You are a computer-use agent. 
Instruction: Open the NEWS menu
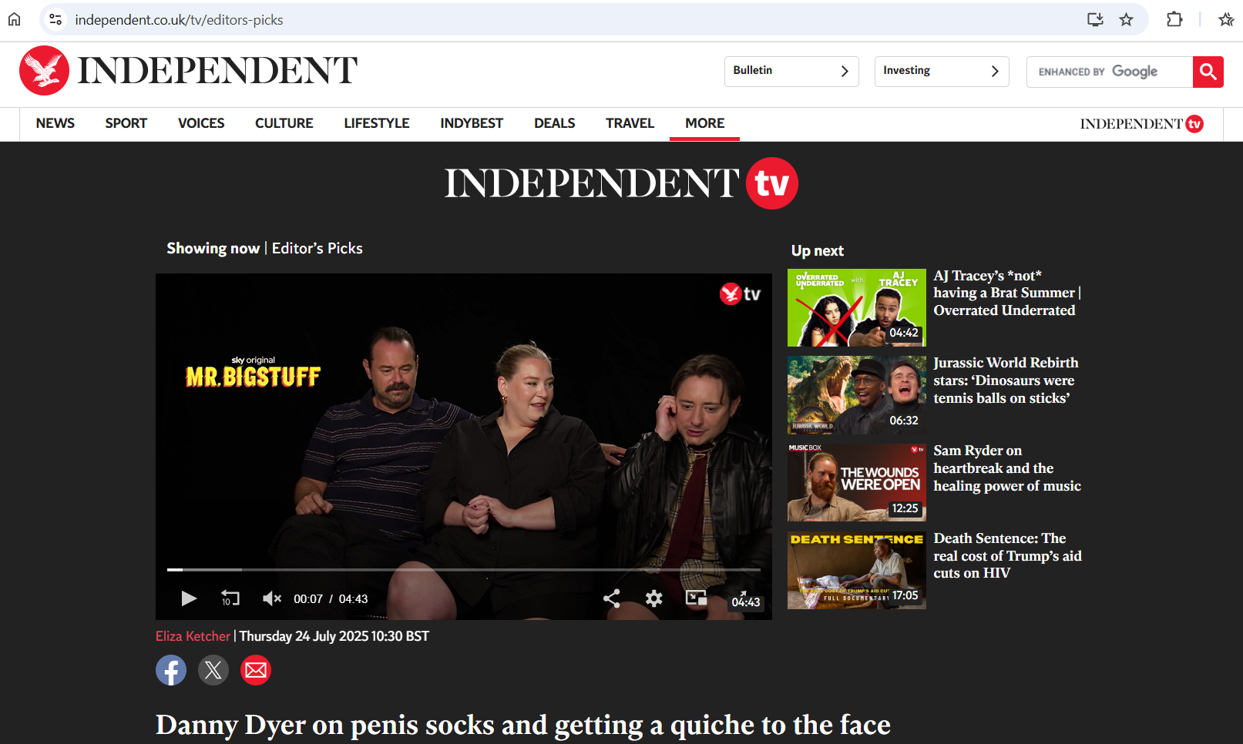(x=55, y=123)
